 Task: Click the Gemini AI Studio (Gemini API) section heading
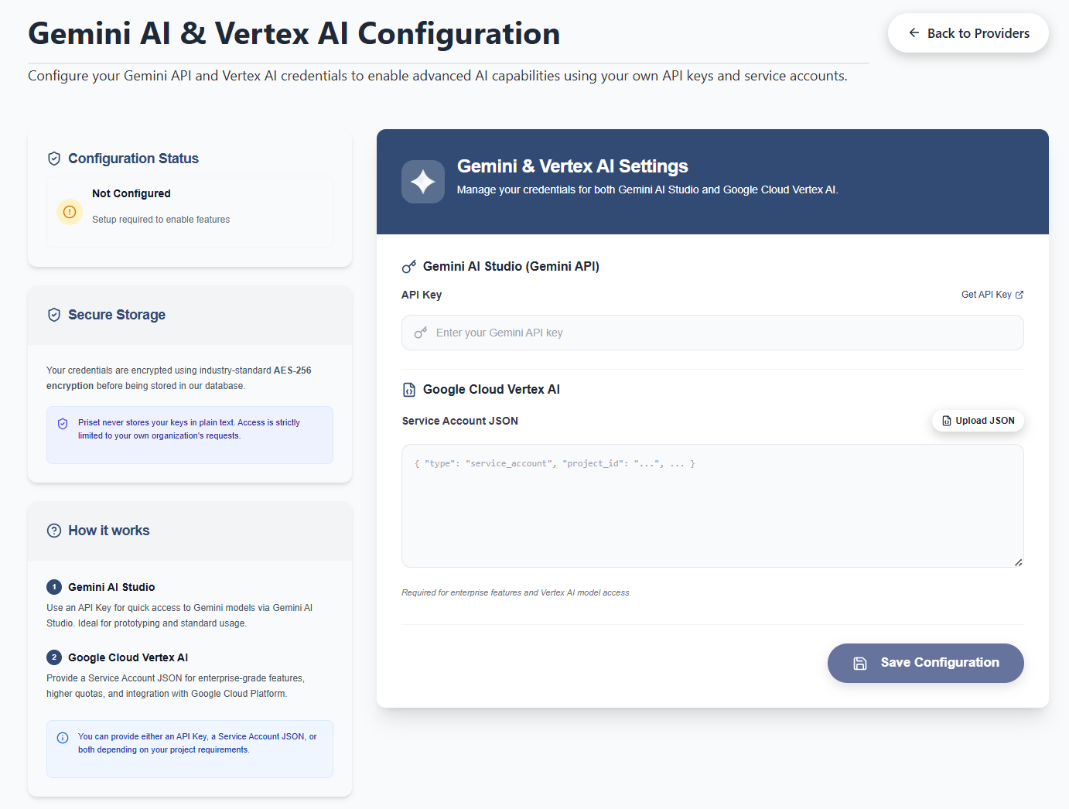tap(511, 266)
